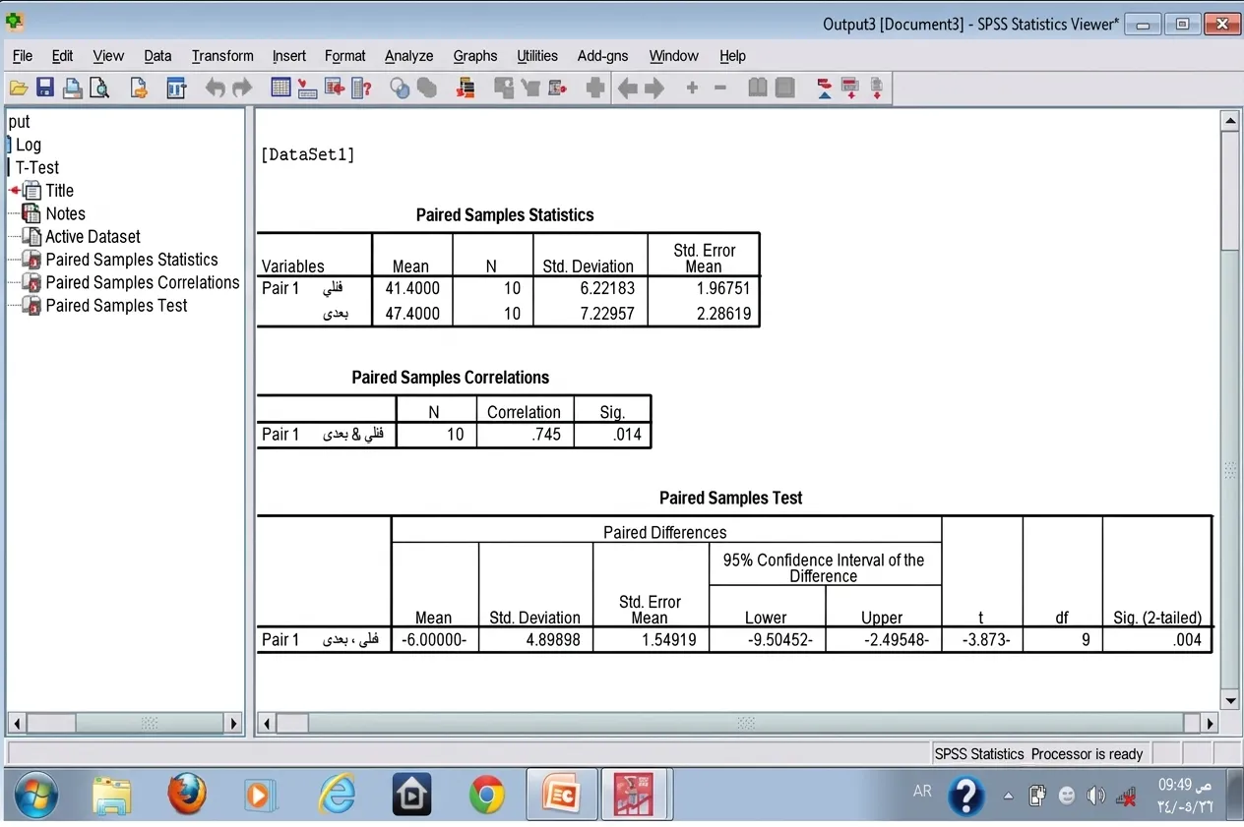1244x827 pixels.
Task: Save the output document with the floppy icon
Action: pos(45,89)
